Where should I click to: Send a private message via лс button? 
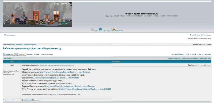[35, 100]
